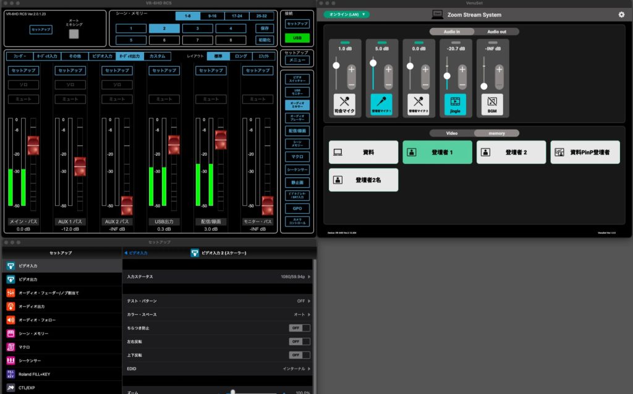
Task: Recall scene memory number 3
Action: (x=198, y=28)
